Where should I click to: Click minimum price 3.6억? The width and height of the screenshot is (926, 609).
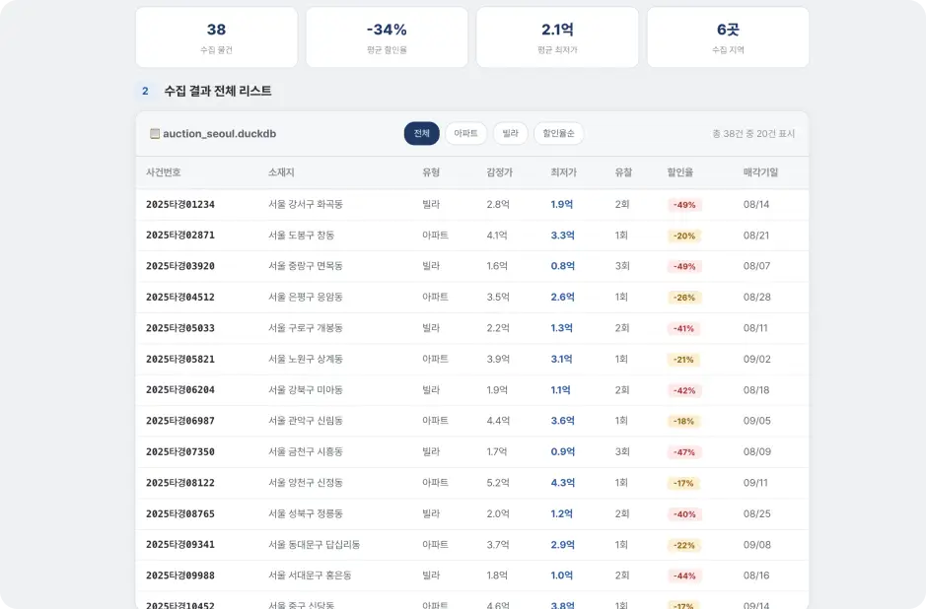click(563, 421)
